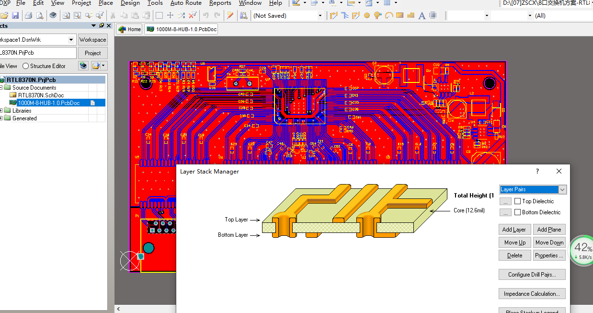Open the File menu
Viewport: 593px width, 313px height.
[21, 3]
